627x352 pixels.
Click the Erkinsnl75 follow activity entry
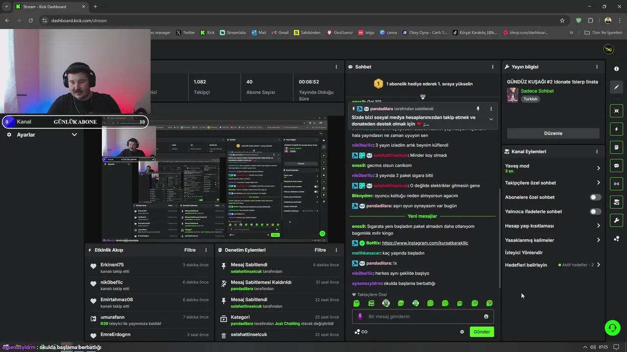pyautogui.click(x=149, y=268)
